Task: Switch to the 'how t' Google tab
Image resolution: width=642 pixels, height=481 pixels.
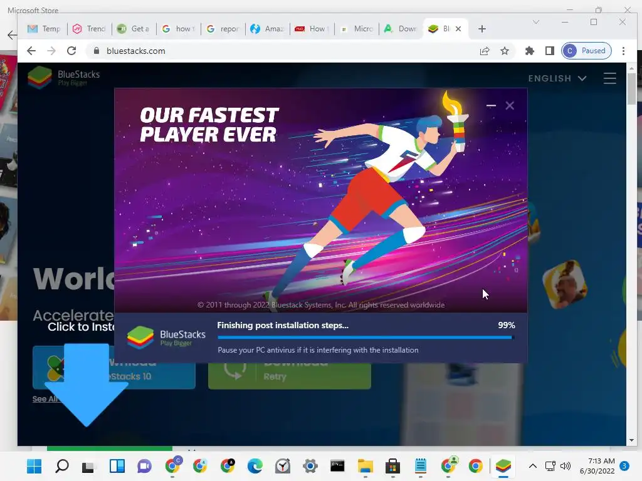Action: 178,29
